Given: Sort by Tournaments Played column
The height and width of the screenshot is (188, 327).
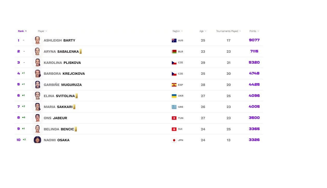Looking at the screenshot, I should point(228,31).
